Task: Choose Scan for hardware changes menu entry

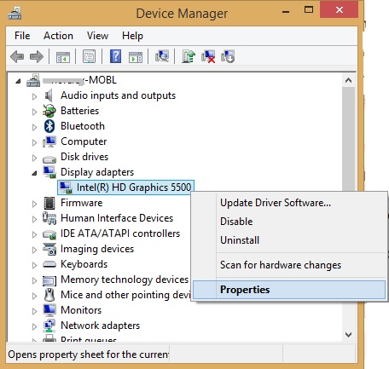Action: pyautogui.click(x=289, y=265)
